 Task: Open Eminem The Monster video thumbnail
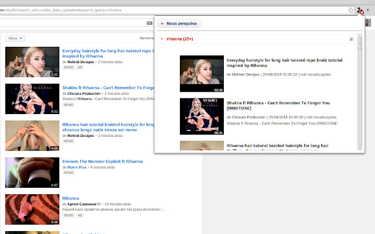point(32,173)
